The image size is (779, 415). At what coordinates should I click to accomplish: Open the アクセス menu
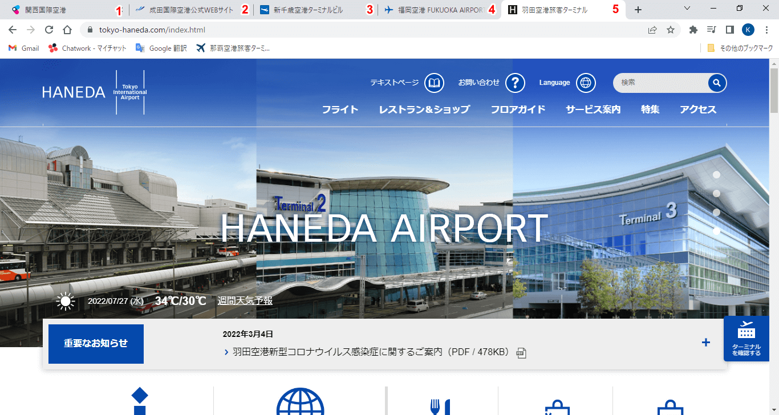pos(698,109)
